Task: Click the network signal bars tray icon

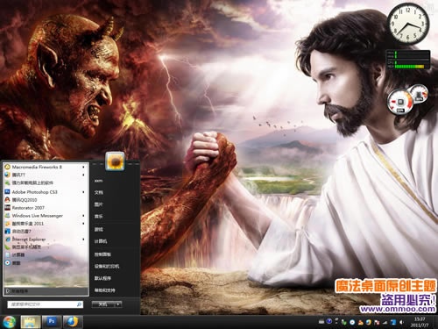Action: 385,323
